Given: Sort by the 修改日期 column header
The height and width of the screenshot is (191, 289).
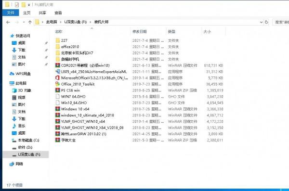Looking at the screenshot, I should point(140,31).
